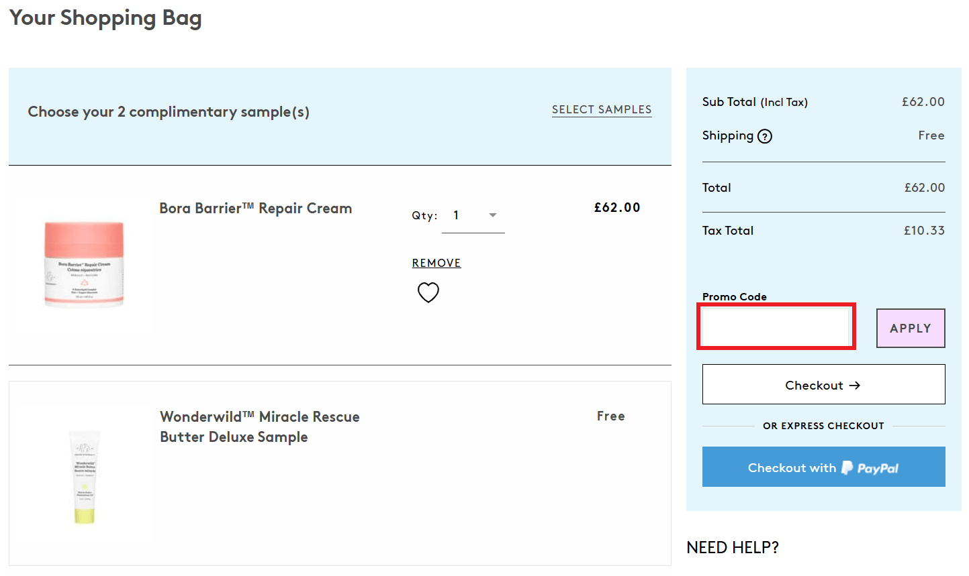Select the Shipping Free value
Viewport: 969px width, 576px height.
pos(931,135)
